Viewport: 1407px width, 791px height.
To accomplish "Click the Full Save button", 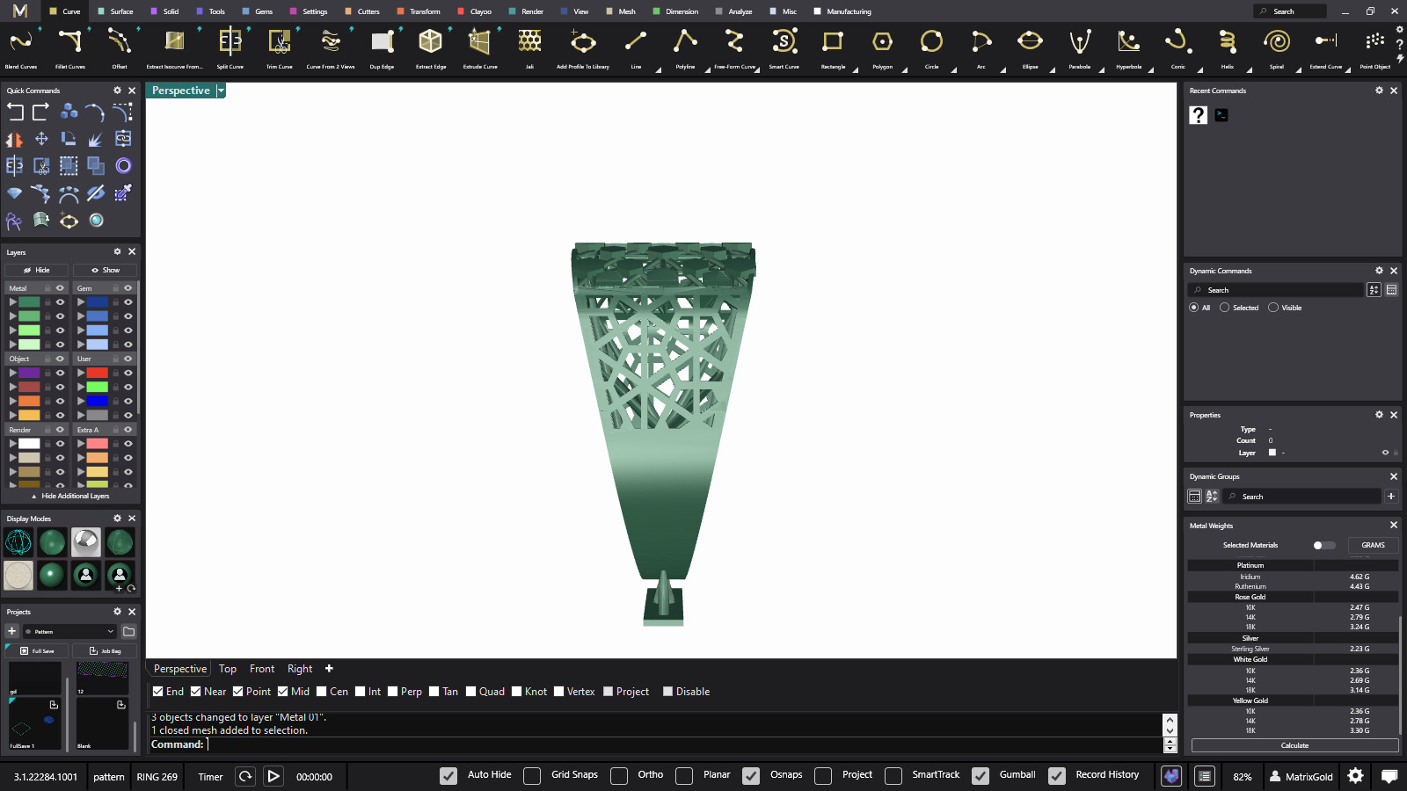I will pos(37,651).
